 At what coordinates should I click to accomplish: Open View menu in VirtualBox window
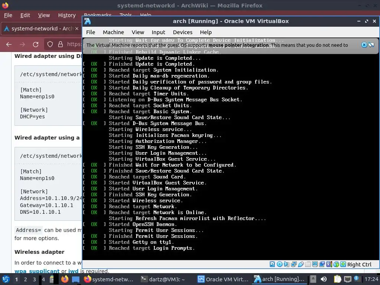point(138,32)
